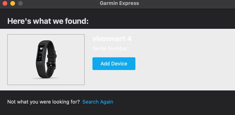Click the heart icon on the watch display

(x=41, y=49)
